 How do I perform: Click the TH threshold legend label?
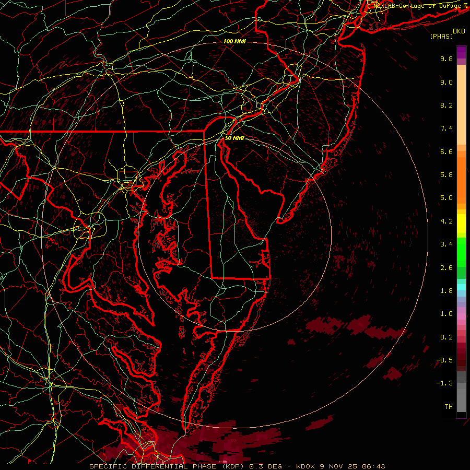tap(449, 407)
